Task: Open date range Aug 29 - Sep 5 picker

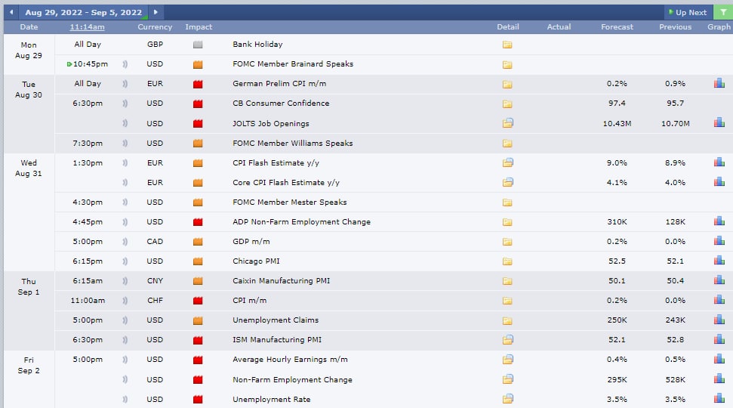Action: point(83,12)
